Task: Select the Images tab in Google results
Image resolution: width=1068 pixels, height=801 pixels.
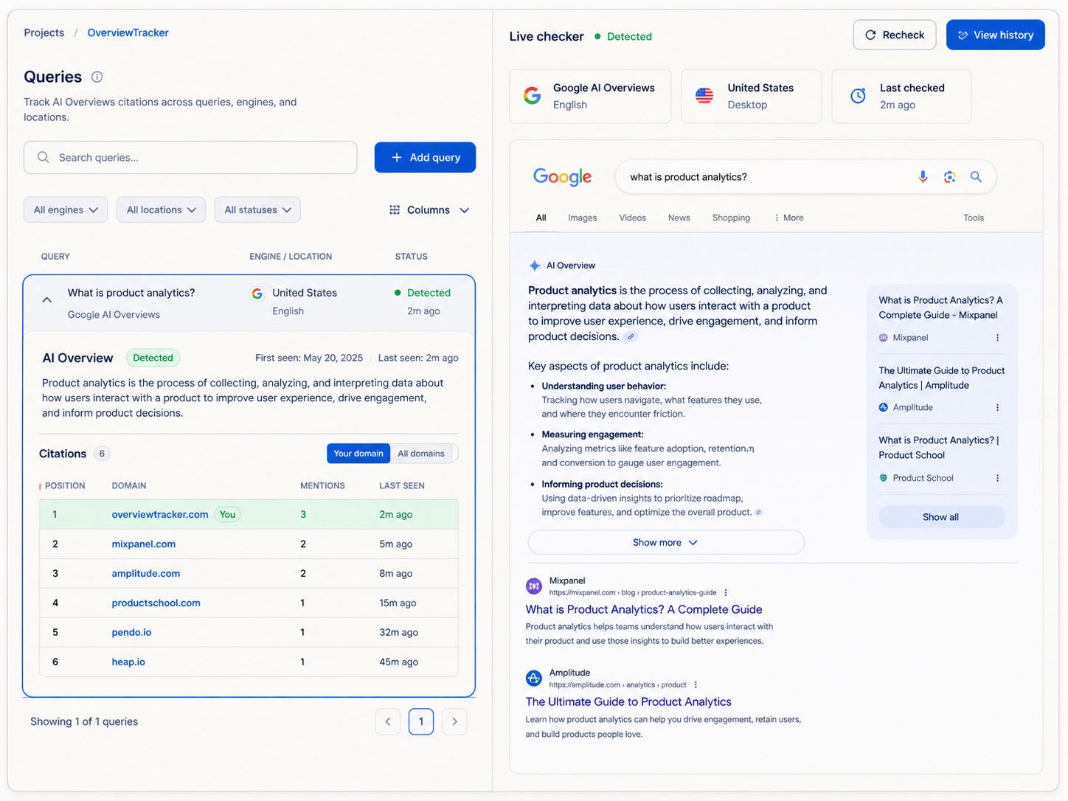Action: (x=583, y=218)
